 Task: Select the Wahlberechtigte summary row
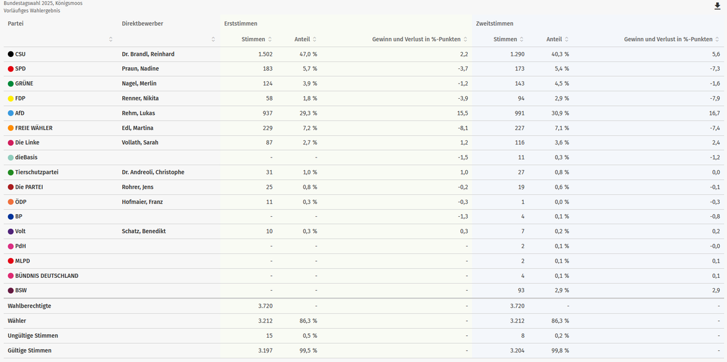point(363,306)
